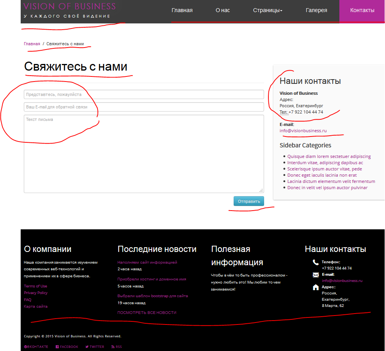Click '2 часа назад' timestamp

(130, 269)
